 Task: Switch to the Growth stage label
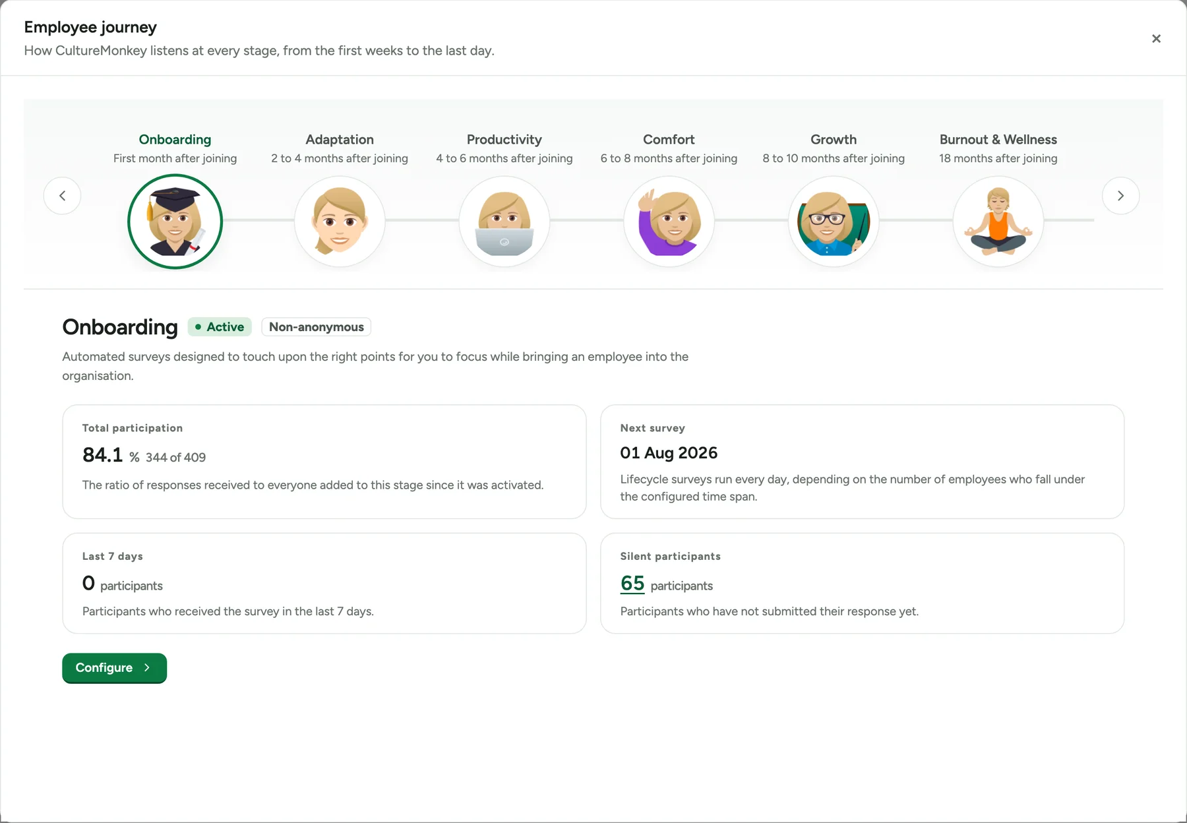[x=834, y=139]
